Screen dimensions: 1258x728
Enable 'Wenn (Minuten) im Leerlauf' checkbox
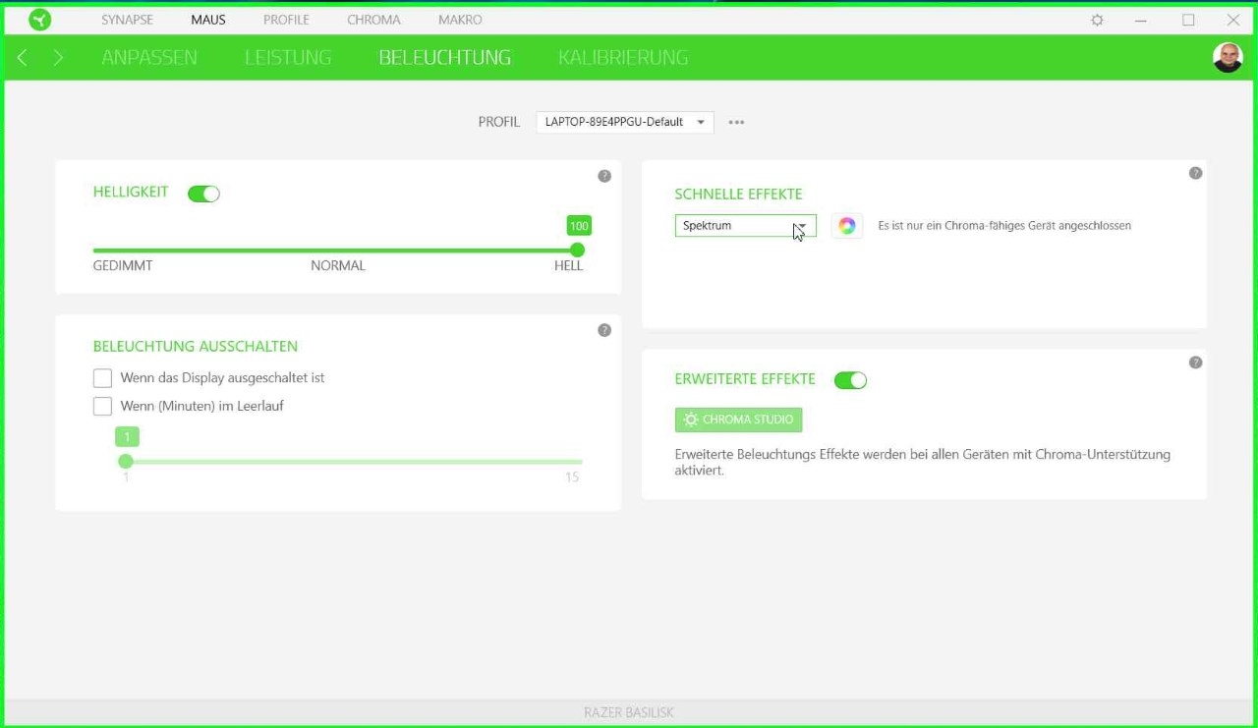[102, 406]
